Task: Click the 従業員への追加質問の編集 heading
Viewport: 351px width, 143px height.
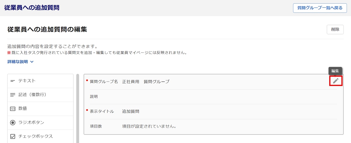Action: 47,29
